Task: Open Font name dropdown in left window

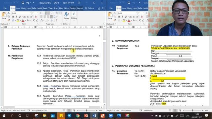Action: 30,13
